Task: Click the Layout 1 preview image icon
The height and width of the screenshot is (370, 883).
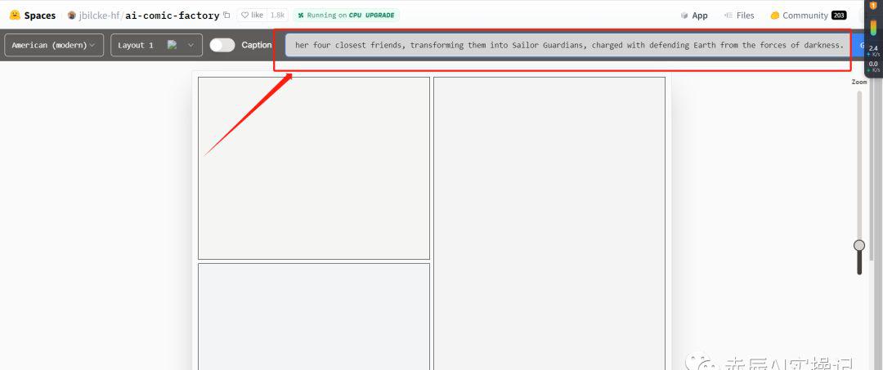Action: (x=173, y=45)
